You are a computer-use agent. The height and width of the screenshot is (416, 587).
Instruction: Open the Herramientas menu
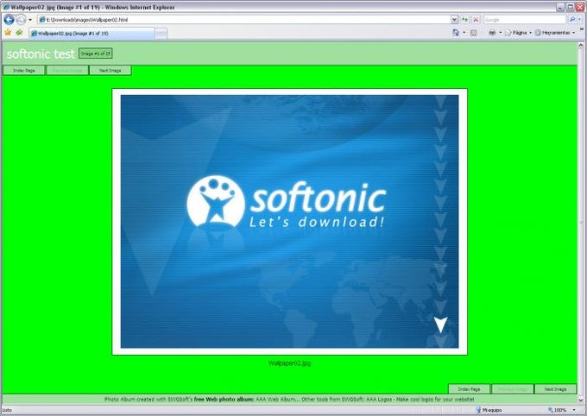[555, 33]
